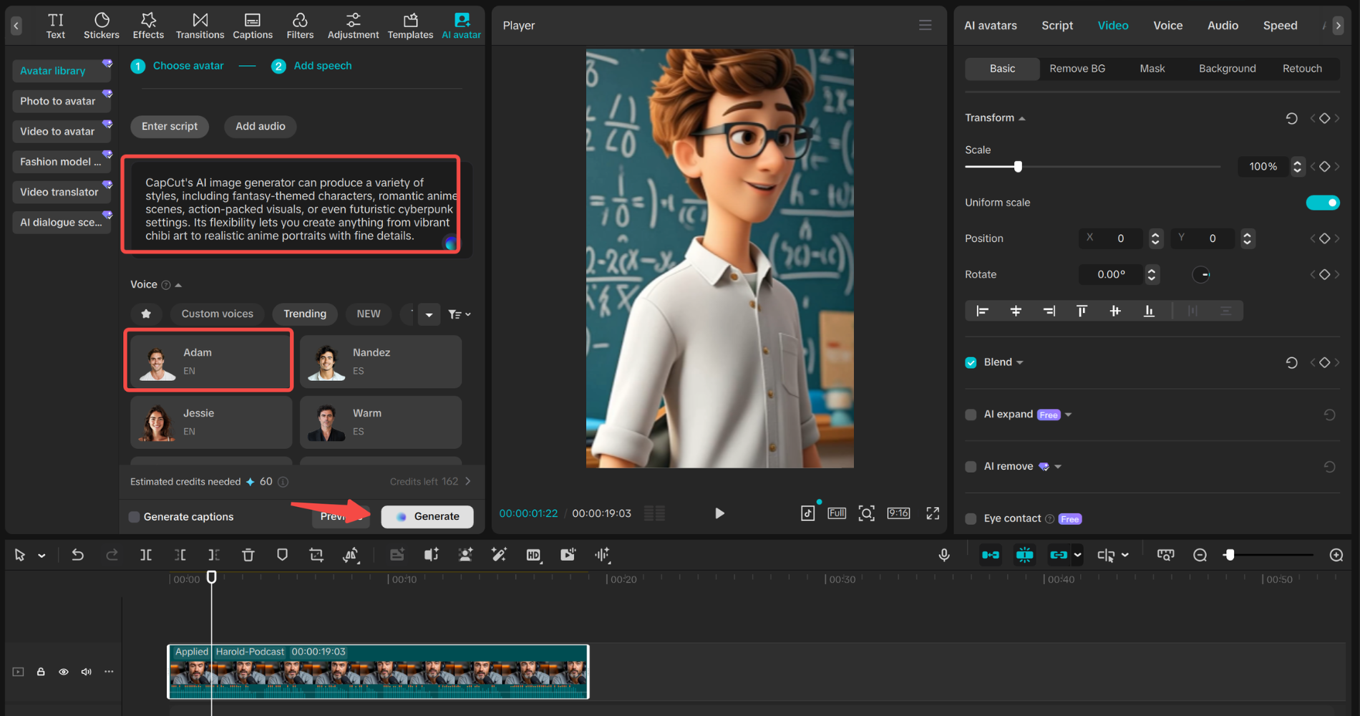This screenshot has height=716, width=1360.
Task: Enable the AI expand checkbox
Action: coord(971,415)
